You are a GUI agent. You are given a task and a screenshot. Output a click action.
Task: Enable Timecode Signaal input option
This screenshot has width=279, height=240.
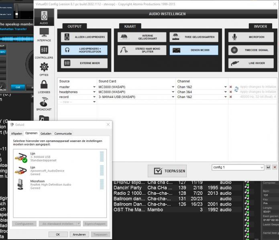tap(251, 50)
